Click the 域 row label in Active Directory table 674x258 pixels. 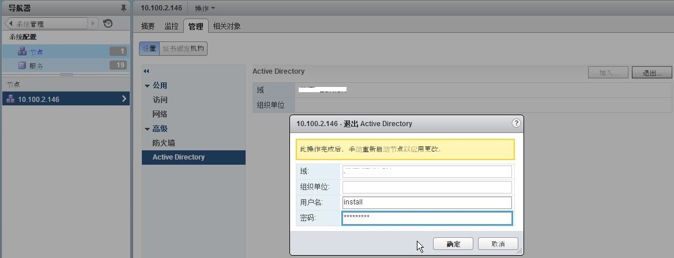coord(261,90)
